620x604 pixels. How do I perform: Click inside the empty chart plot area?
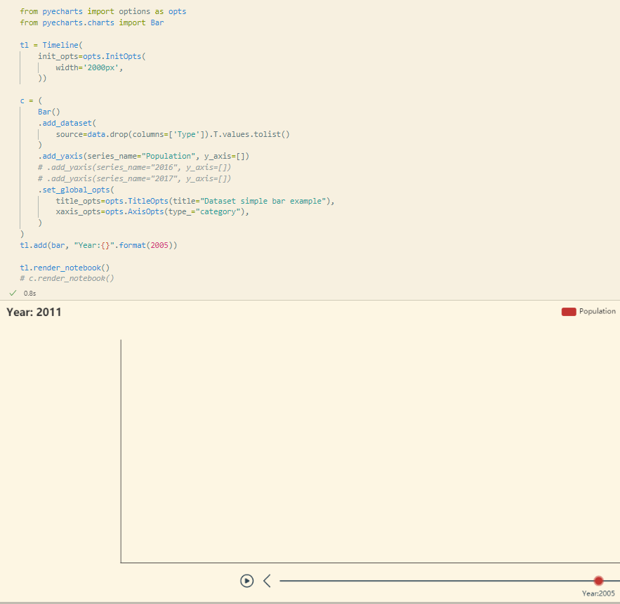365,449
